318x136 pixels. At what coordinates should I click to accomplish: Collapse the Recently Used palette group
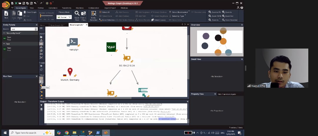4,33
